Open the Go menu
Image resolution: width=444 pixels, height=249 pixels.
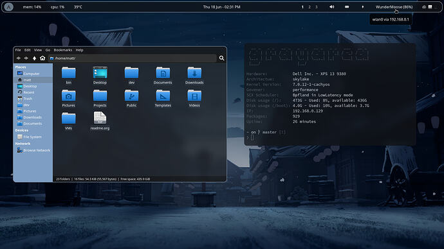(48, 50)
